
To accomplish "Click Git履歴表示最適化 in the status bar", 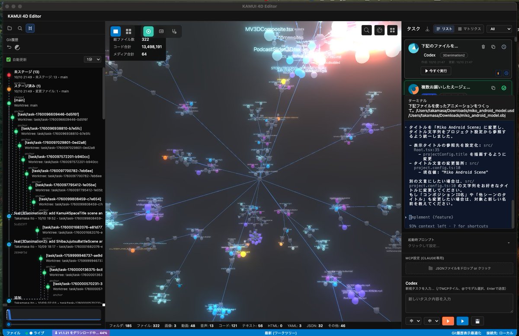I will pos(466,333).
